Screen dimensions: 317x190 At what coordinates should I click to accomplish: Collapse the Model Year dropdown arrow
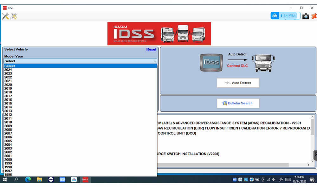pos(155,61)
